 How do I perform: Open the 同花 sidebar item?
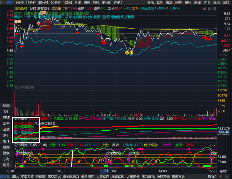6,165
